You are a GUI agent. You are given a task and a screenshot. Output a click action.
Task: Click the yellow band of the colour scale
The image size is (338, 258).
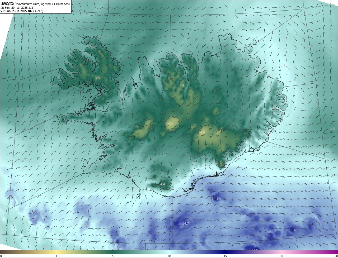point(57,252)
